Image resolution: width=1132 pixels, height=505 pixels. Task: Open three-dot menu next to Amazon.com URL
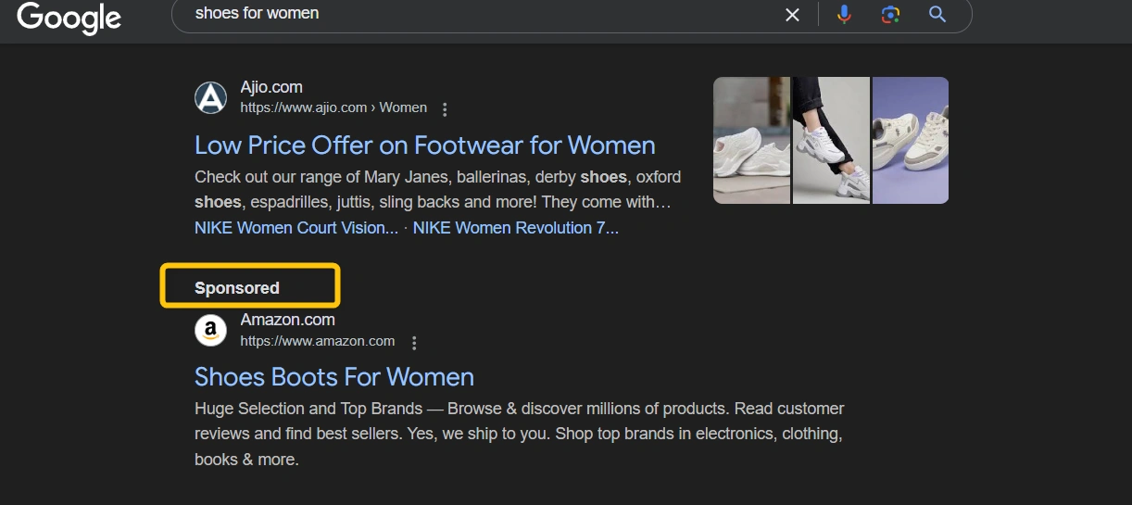point(414,343)
